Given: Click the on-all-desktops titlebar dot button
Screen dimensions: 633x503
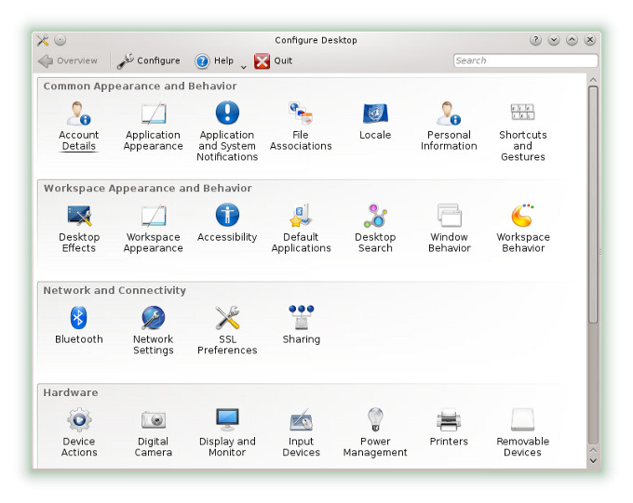Looking at the screenshot, I should 61,40.
